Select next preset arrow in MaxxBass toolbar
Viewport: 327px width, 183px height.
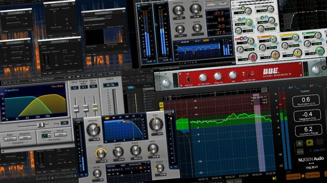(78, 77)
